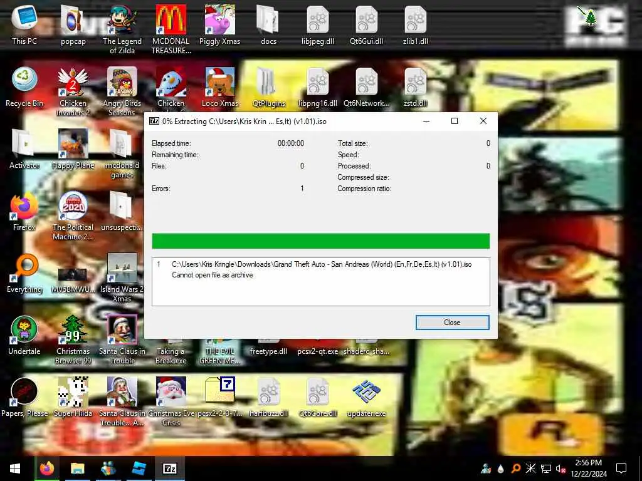Viewport: 642px width, 481px height.
Task: Switch to the 7-Zip taskbar button
Action: [x=170, y=468]
